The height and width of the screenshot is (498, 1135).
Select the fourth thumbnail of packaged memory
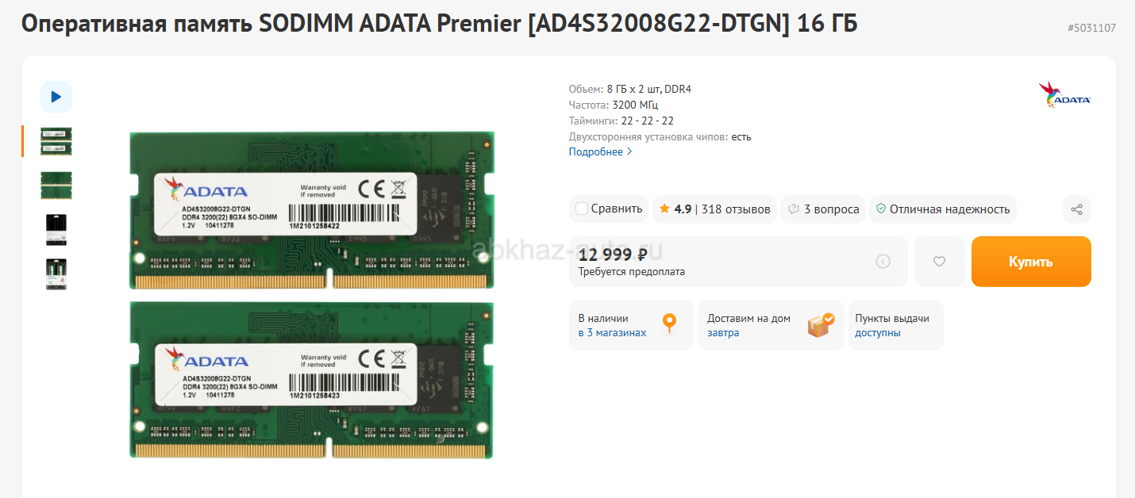tap(56, 274)
